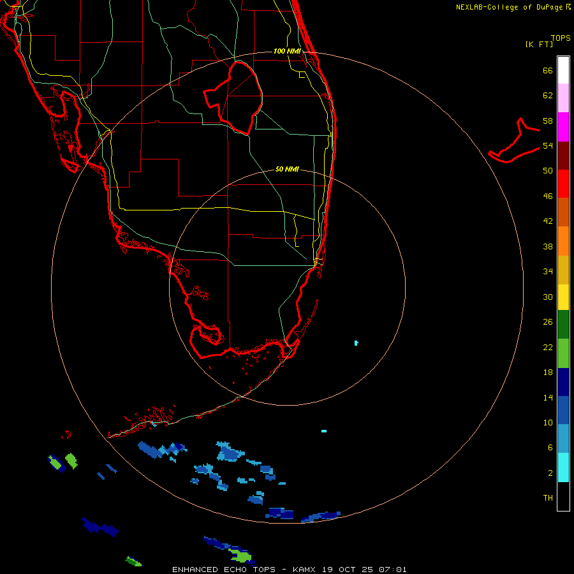574x574 pixels.
Task: Click the light pink legend swatch
Action: [x=563, y=98]
